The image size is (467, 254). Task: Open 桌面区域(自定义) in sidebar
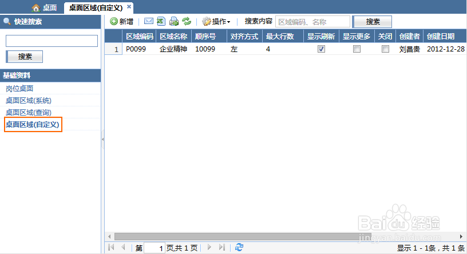click(33, 124)
